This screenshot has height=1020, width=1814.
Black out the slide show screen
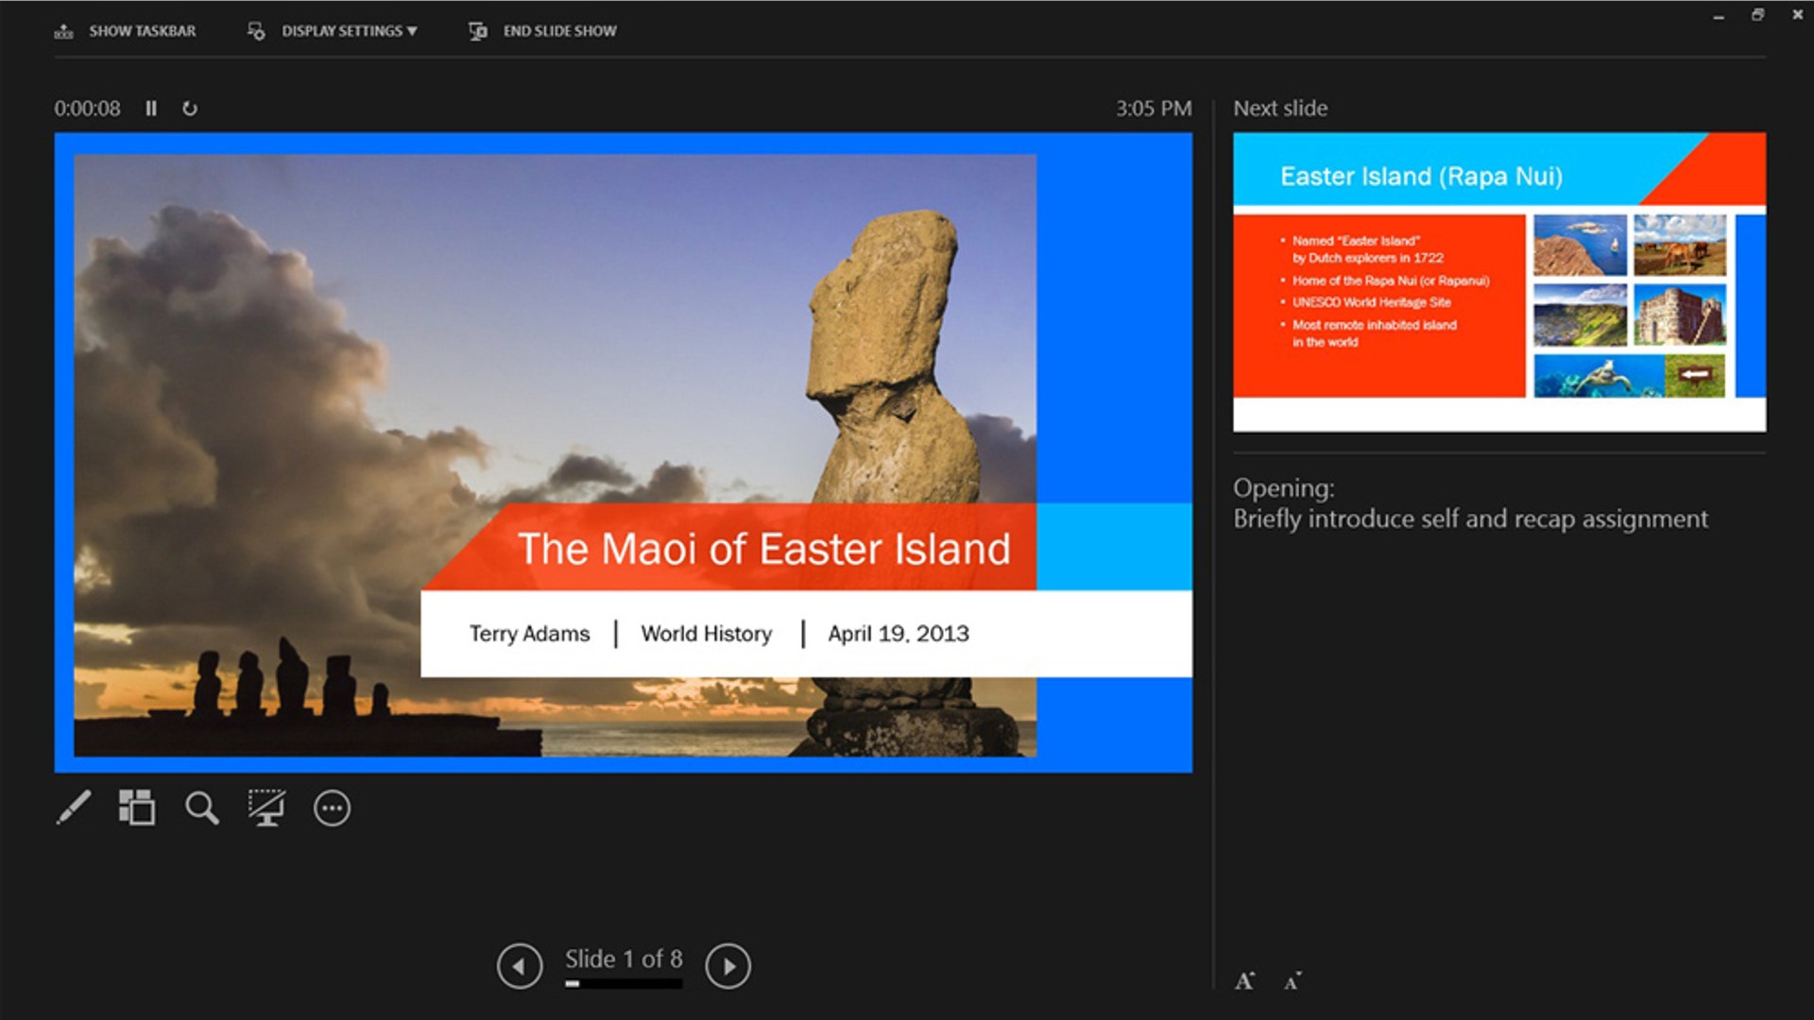point(267,807)
